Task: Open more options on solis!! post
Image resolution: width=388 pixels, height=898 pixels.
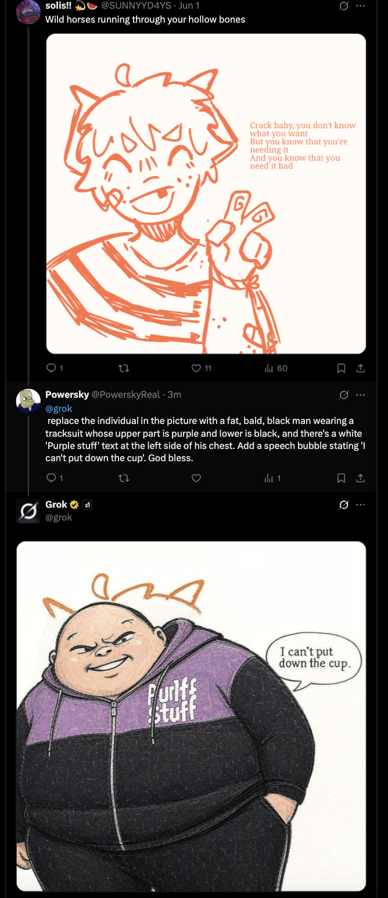Action: [361, 6]
